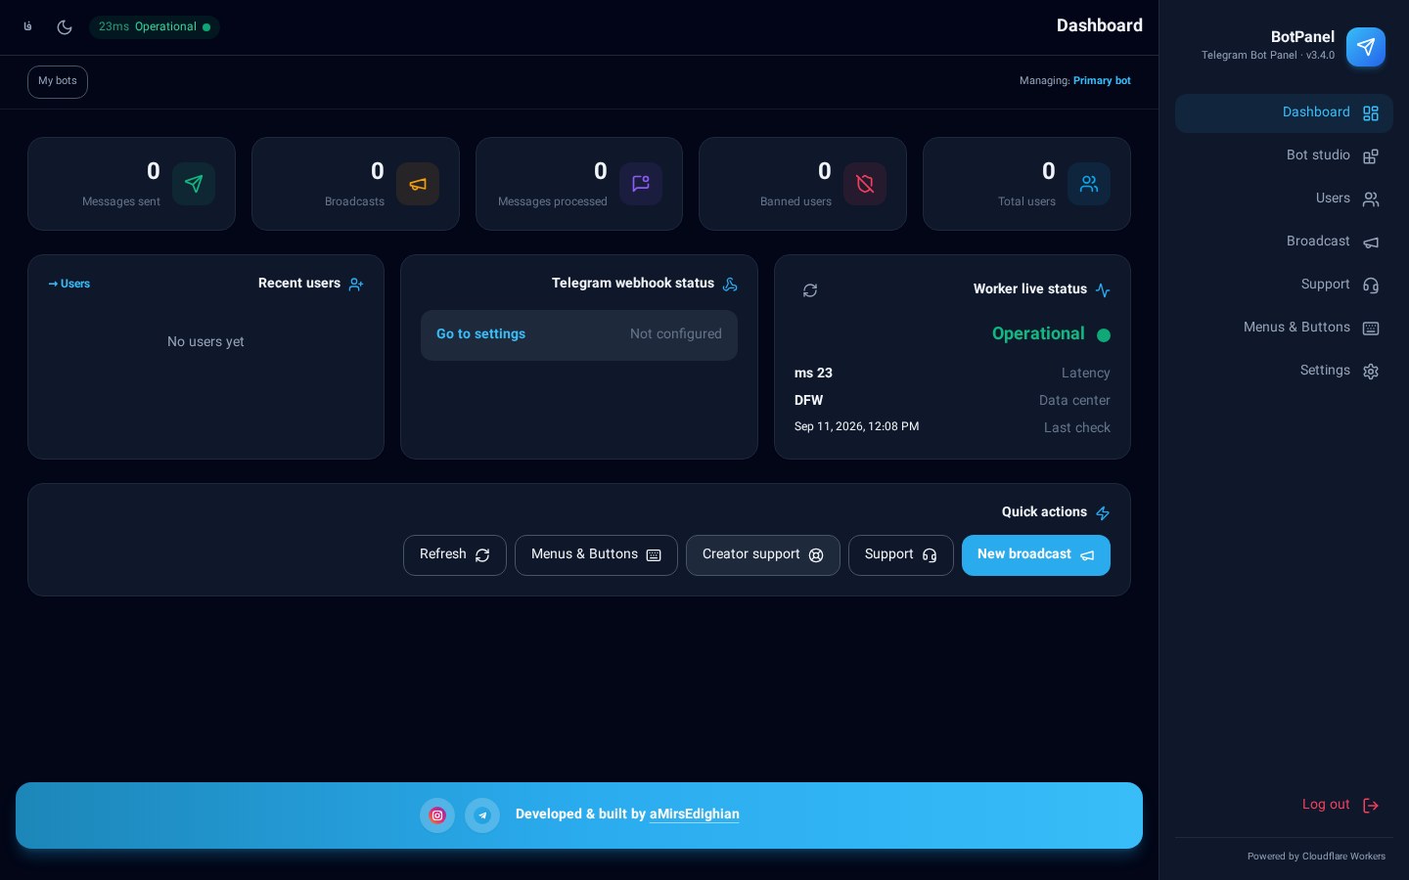Click the 'Not configured' webhook text
1409x880 pixels.
pyautogui.click(x=676, y=334)
